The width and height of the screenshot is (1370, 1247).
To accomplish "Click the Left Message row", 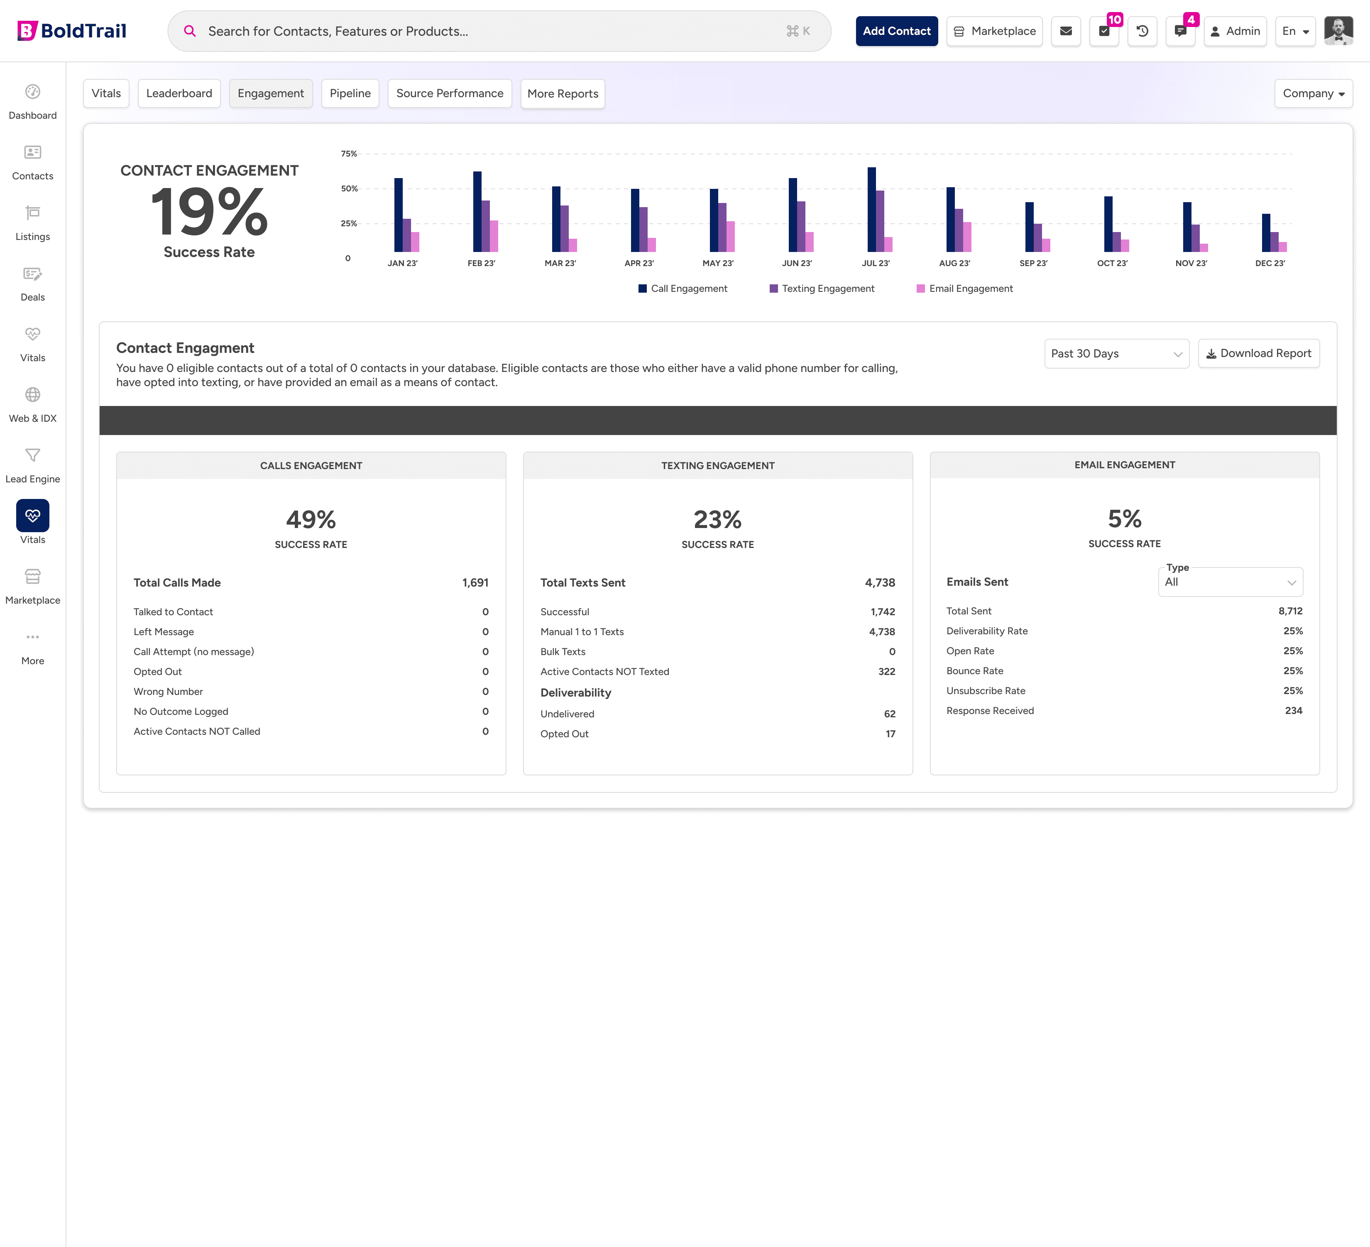I will pyautogui.click(x=311, y=632).
